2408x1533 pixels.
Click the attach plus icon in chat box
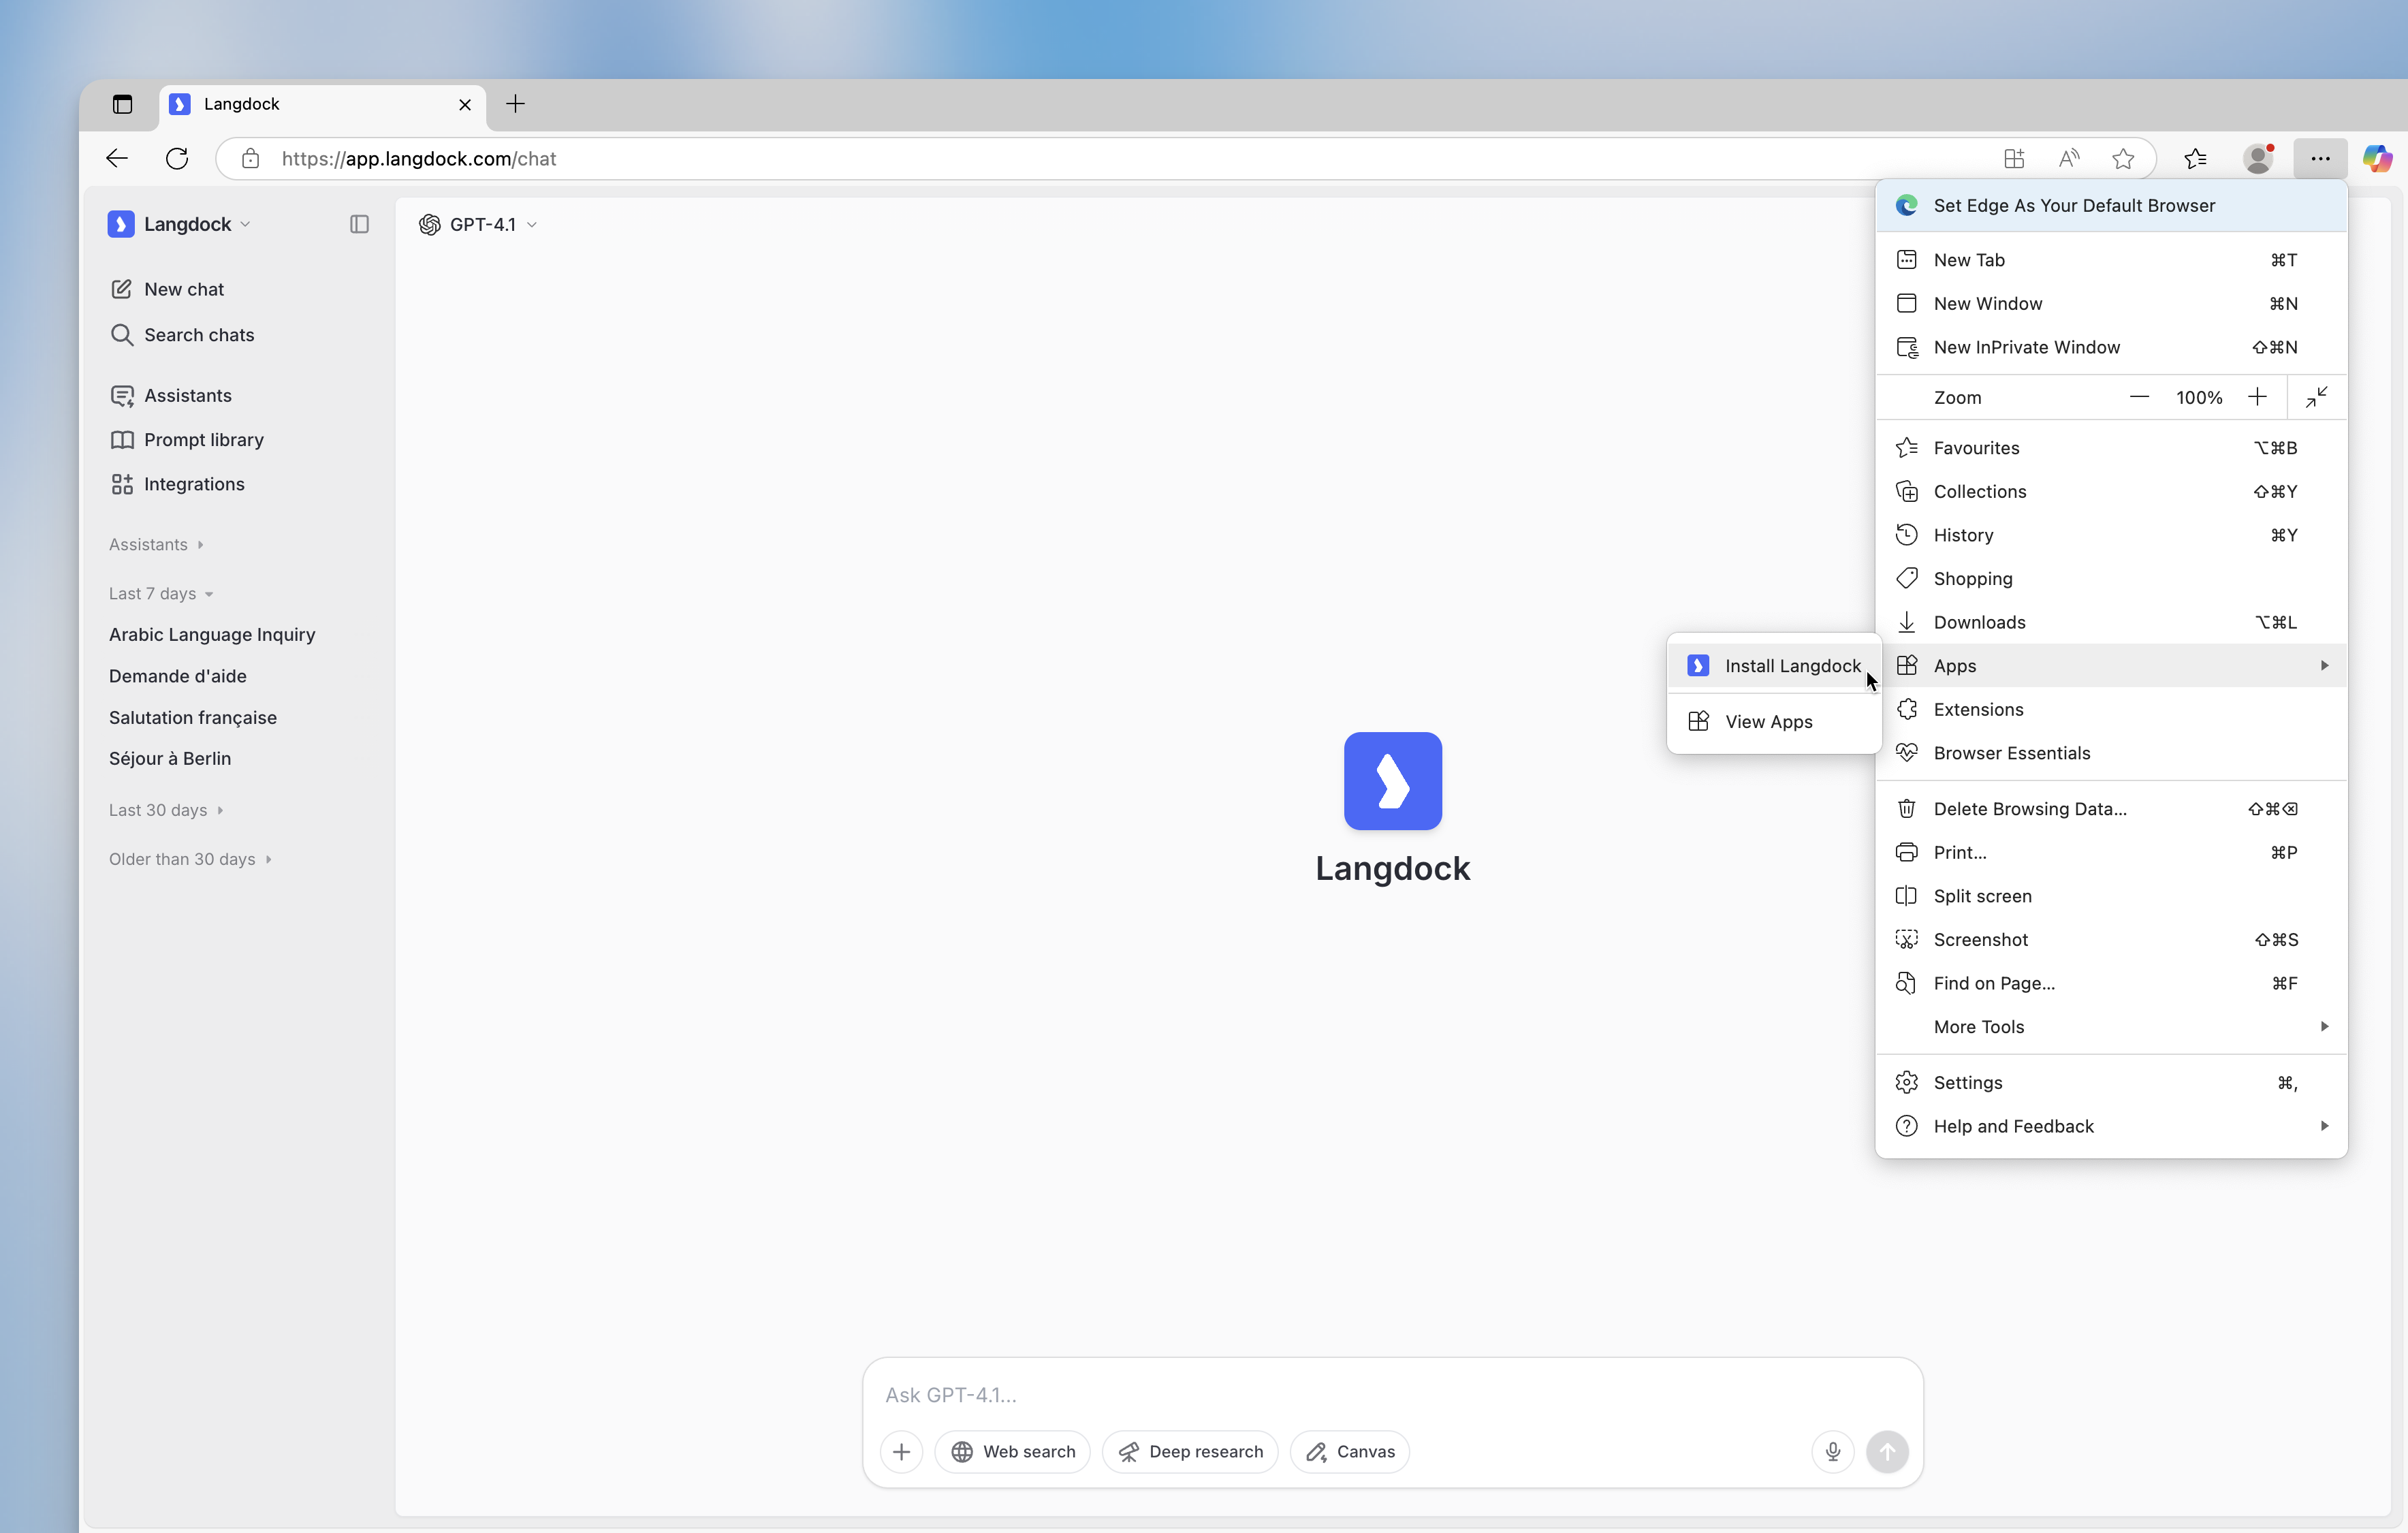[901, 1451]
